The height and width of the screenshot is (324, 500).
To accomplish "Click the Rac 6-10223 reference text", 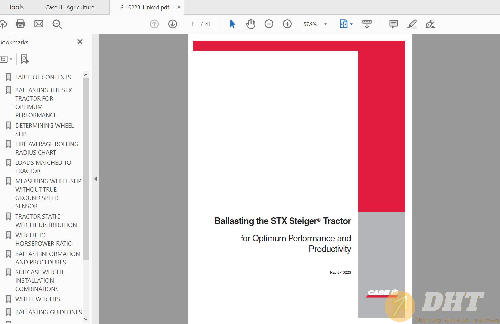I will pos(340,272).
